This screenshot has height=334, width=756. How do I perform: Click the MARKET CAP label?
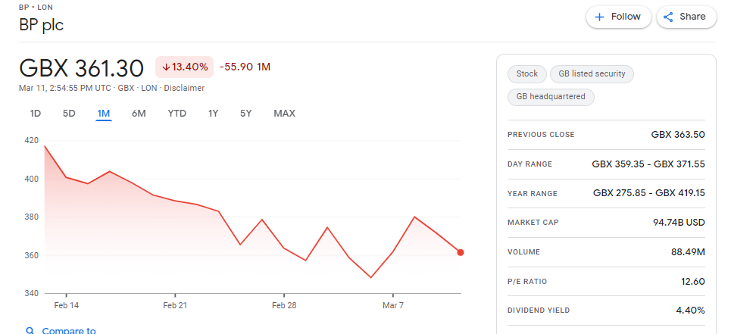(533, 223)
